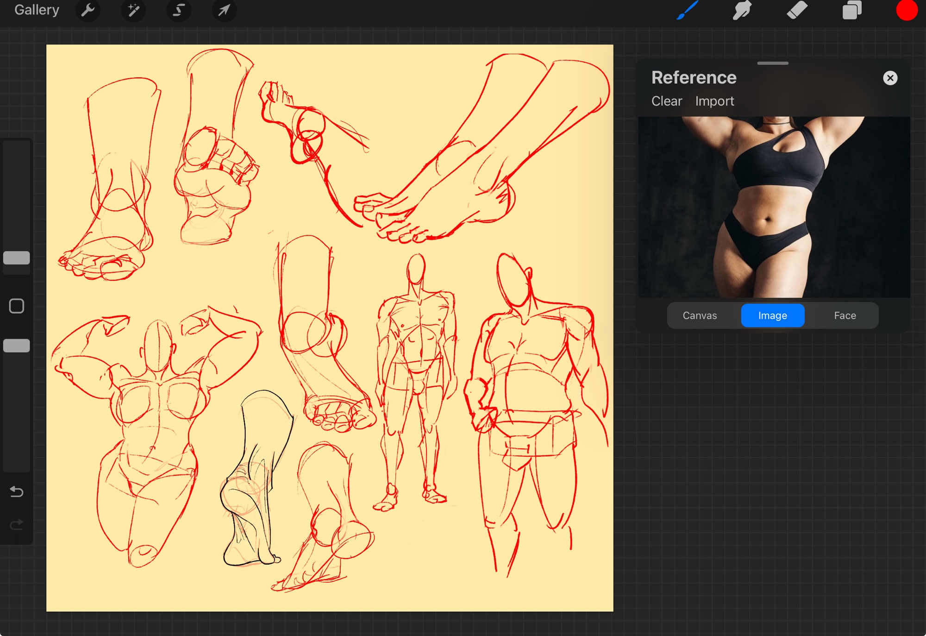Import a new reference image

[714, 101]
